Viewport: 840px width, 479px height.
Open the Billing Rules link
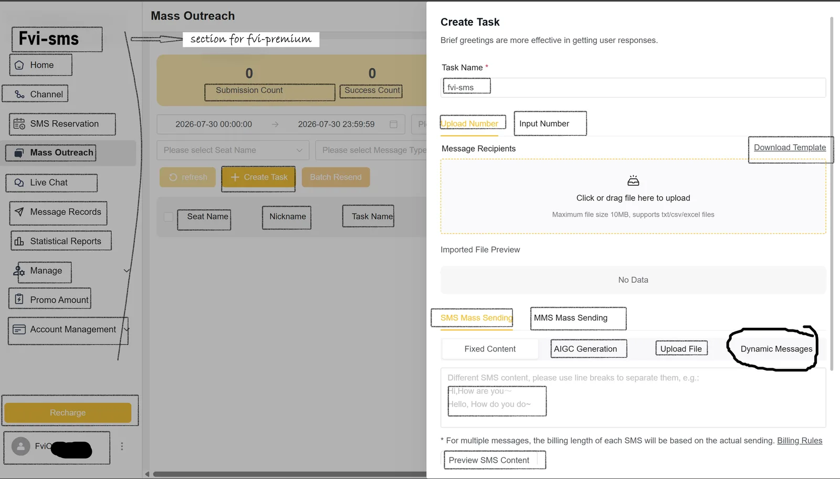[800, 441]
